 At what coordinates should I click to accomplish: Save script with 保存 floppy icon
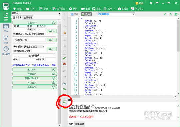[x=41, y=9]
